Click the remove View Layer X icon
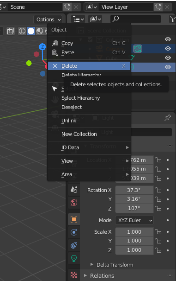Screen dimensions: 176x281 tap(167, 7)
